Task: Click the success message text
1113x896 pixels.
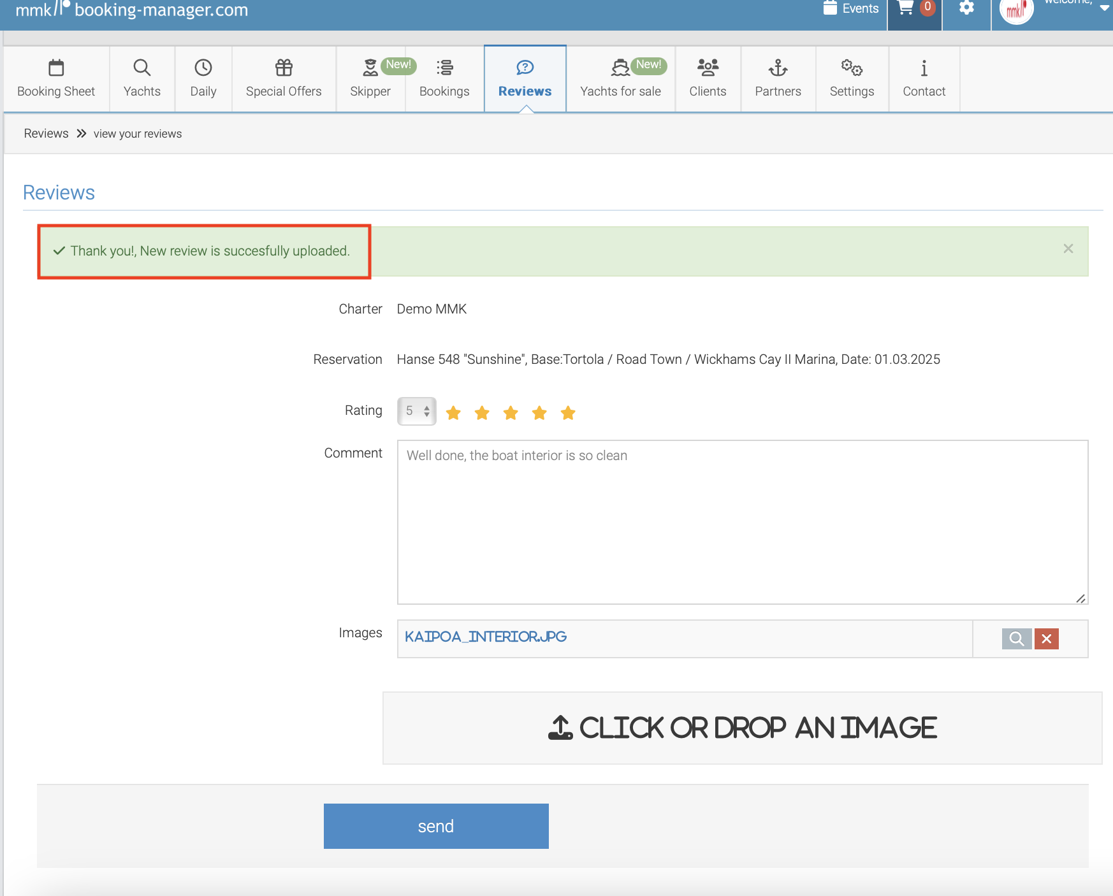Action: [x=210, y=251]
